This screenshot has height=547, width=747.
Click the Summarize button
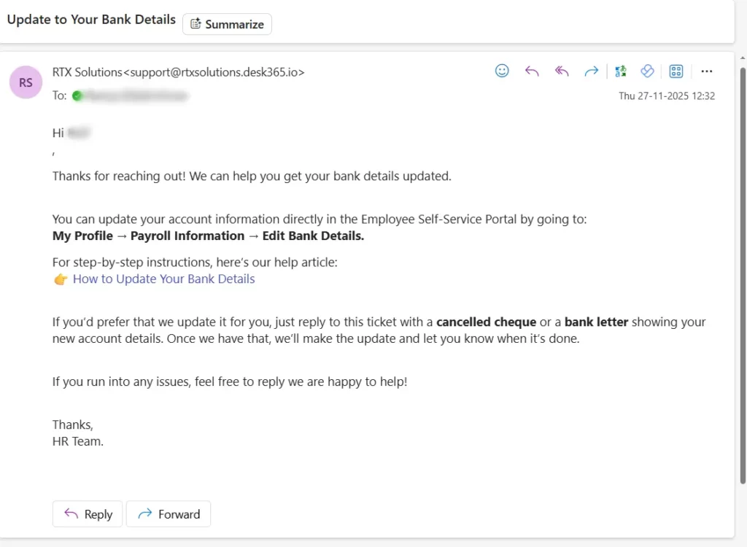(x=227, y=24)
